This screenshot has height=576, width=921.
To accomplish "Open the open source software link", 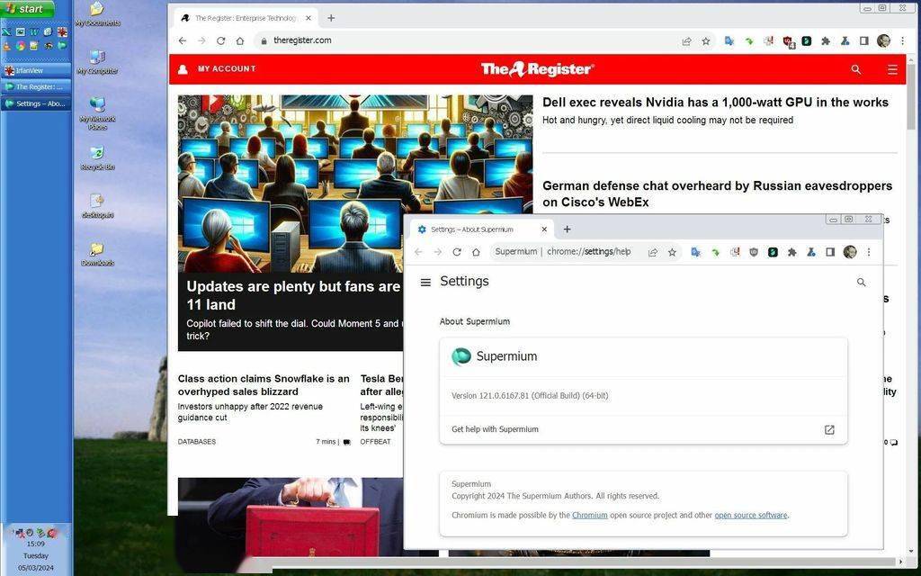I will [751, 515].
